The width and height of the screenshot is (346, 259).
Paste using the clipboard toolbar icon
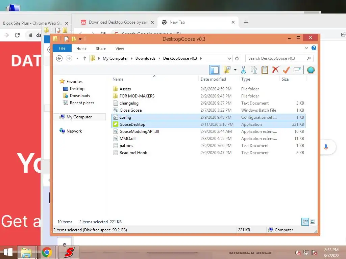coord(265,70)
